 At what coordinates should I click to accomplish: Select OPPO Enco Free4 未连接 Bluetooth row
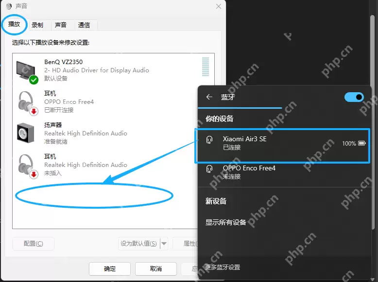[284, 172]
